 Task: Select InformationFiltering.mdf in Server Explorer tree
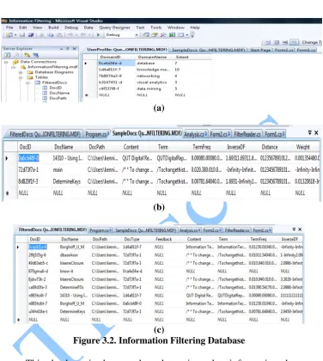[52, 67]
